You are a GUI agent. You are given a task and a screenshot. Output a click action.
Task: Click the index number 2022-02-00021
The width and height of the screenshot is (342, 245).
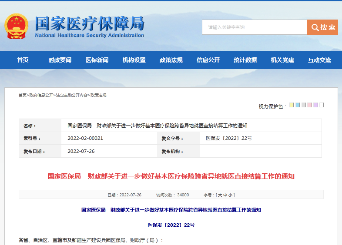85,138
